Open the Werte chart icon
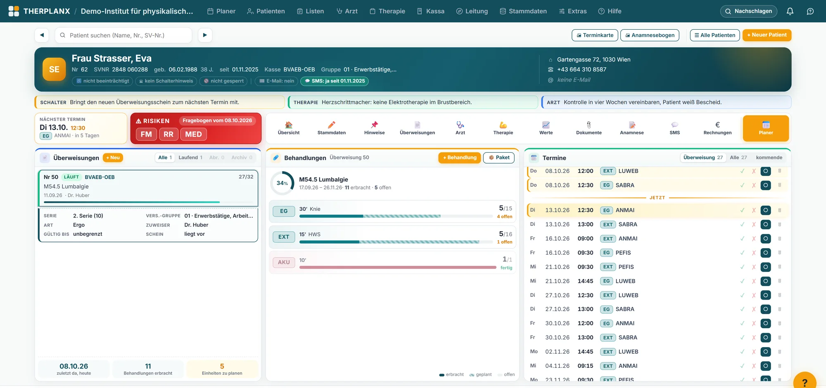Image resolution: width=826 pixels, height=388 pixels. tap(546, 125)
